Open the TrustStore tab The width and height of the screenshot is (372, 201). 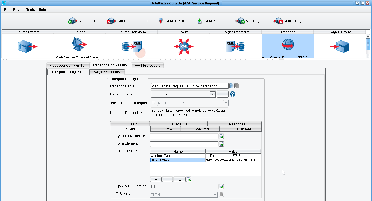240,129
